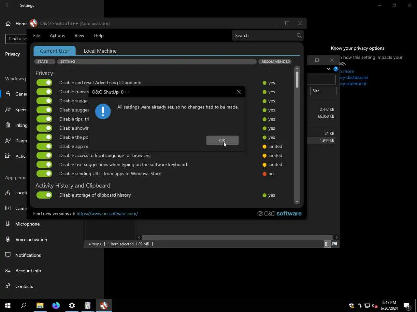Viewport: 417px width, 312px height.
Task: Open taskbar Search
Action: point(23,305)
